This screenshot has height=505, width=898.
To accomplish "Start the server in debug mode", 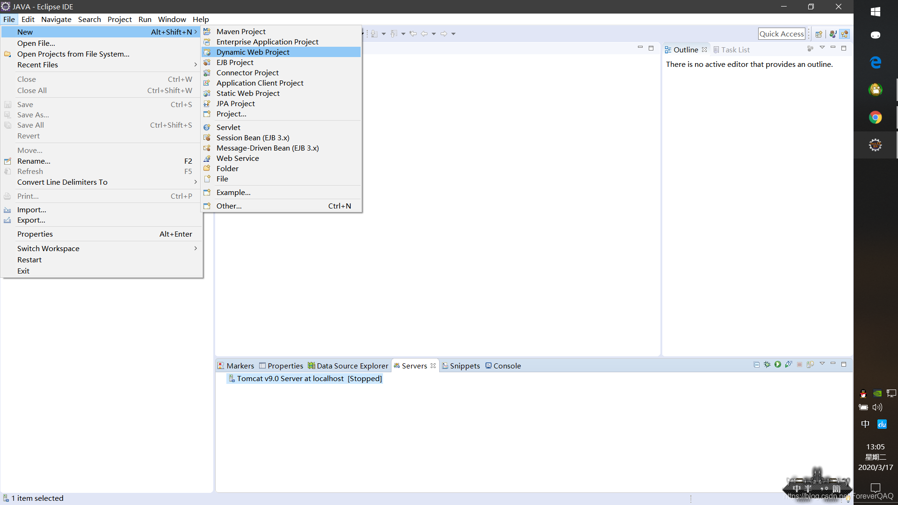I will [767, 364].
